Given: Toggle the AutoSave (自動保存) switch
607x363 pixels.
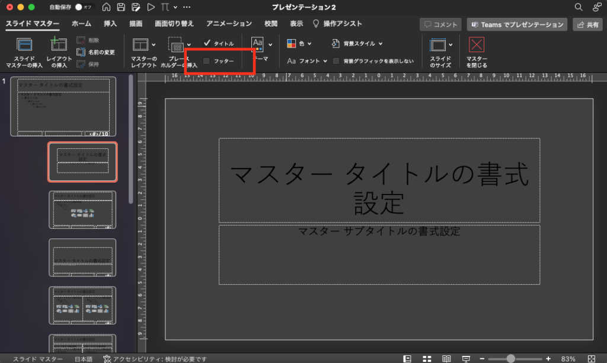Looking at the screenshot, I should pyautogui.click(x=82, y=7).
